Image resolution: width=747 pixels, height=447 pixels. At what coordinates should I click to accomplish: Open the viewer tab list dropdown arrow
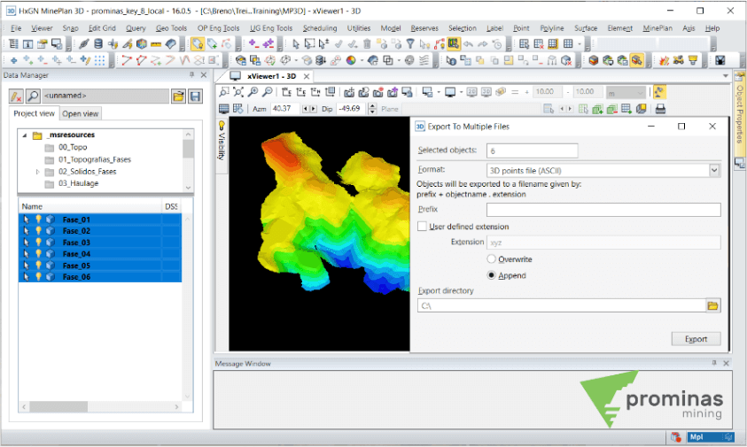(x=725, y=76)
